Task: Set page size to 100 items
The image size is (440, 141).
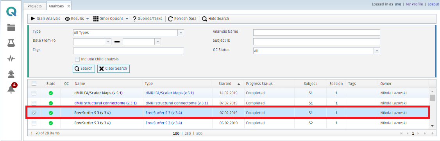Action: pos(176,134)
